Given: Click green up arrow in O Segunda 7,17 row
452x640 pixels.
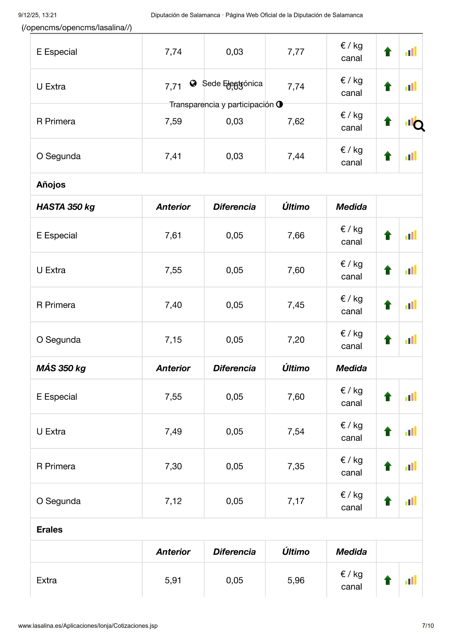Looking at the screenshot, I should [388, 501].
